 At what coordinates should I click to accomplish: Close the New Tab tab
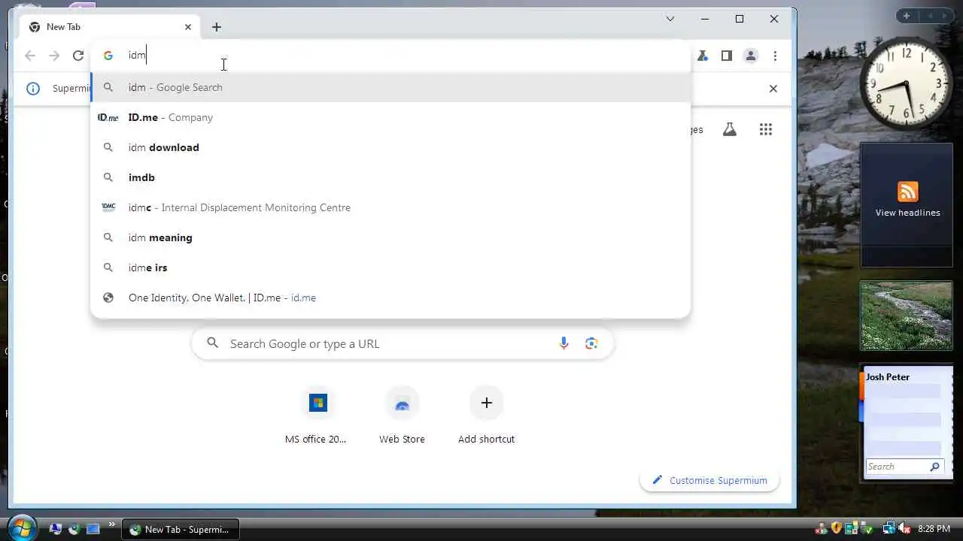(188, 27)
